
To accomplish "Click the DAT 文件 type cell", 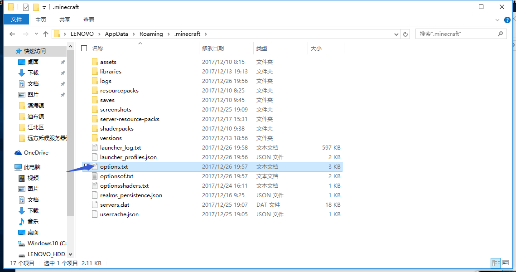I will (x=268, y=205).
